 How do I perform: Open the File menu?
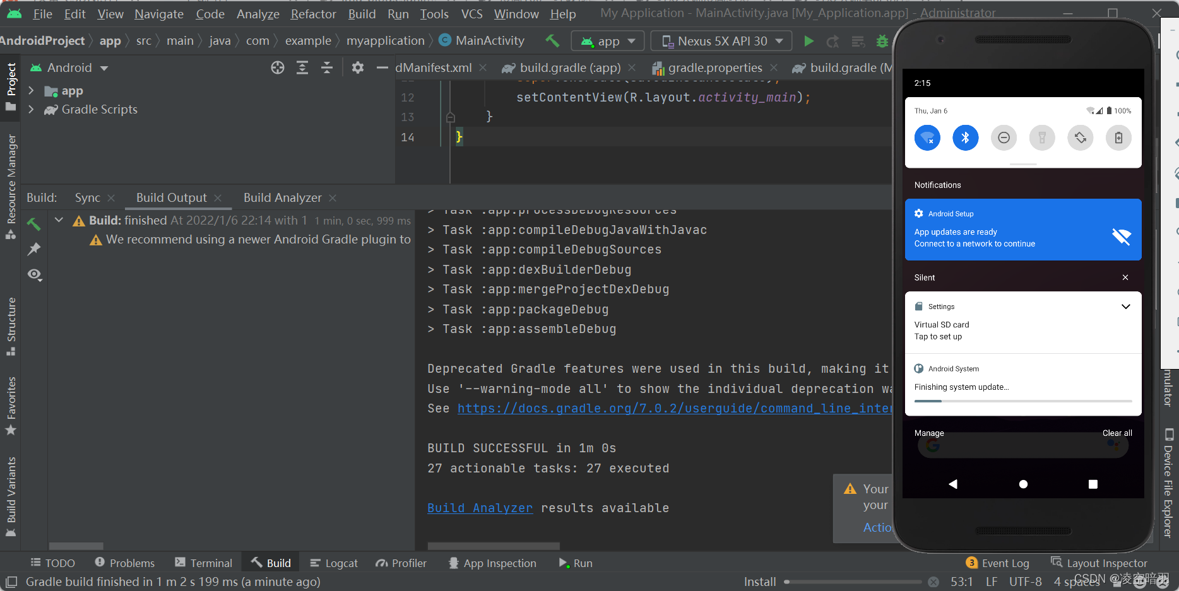42,14
